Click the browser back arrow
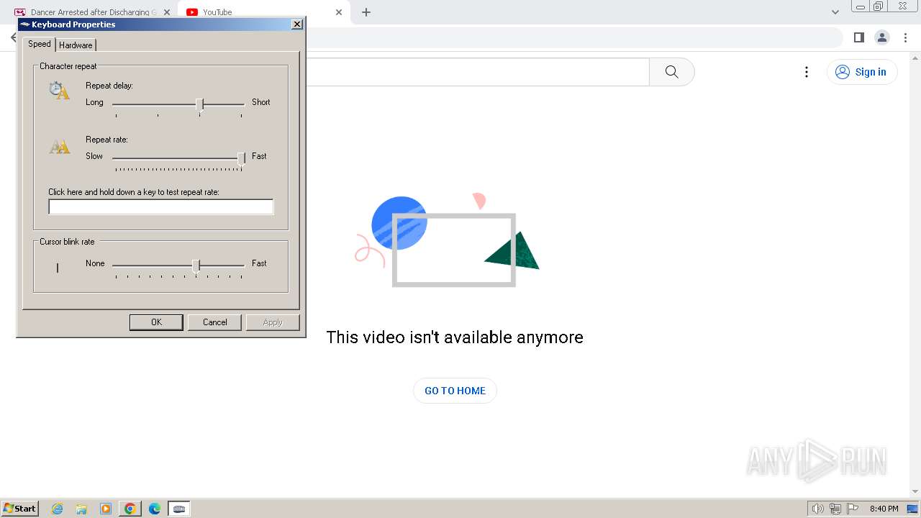This screenshot has height=518, width=921. pos(13,37)
